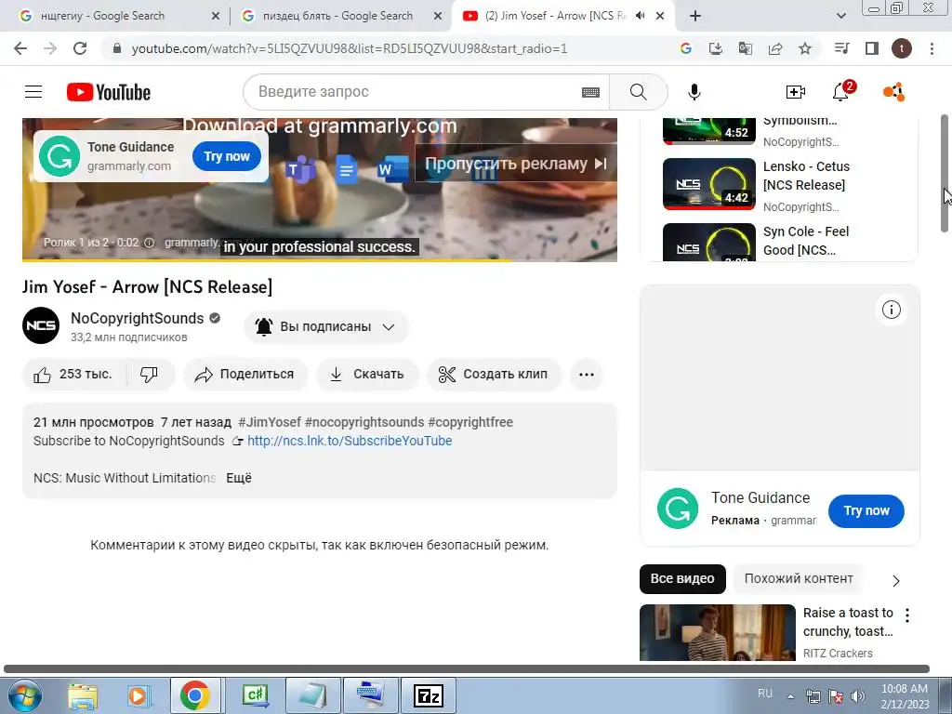
Task: Open options for the RITZ Crackers ad video
Action: [x=907, y=615]
